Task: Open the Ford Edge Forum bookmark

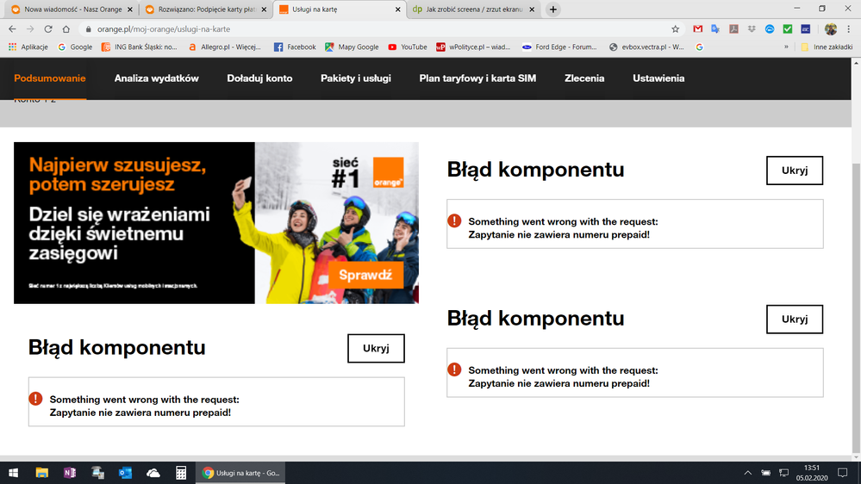Action: pyautogui.click(x=559, y=47)
